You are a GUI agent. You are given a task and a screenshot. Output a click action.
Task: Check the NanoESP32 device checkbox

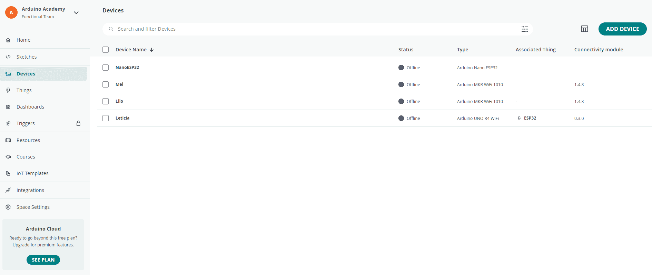pos(106,68)
